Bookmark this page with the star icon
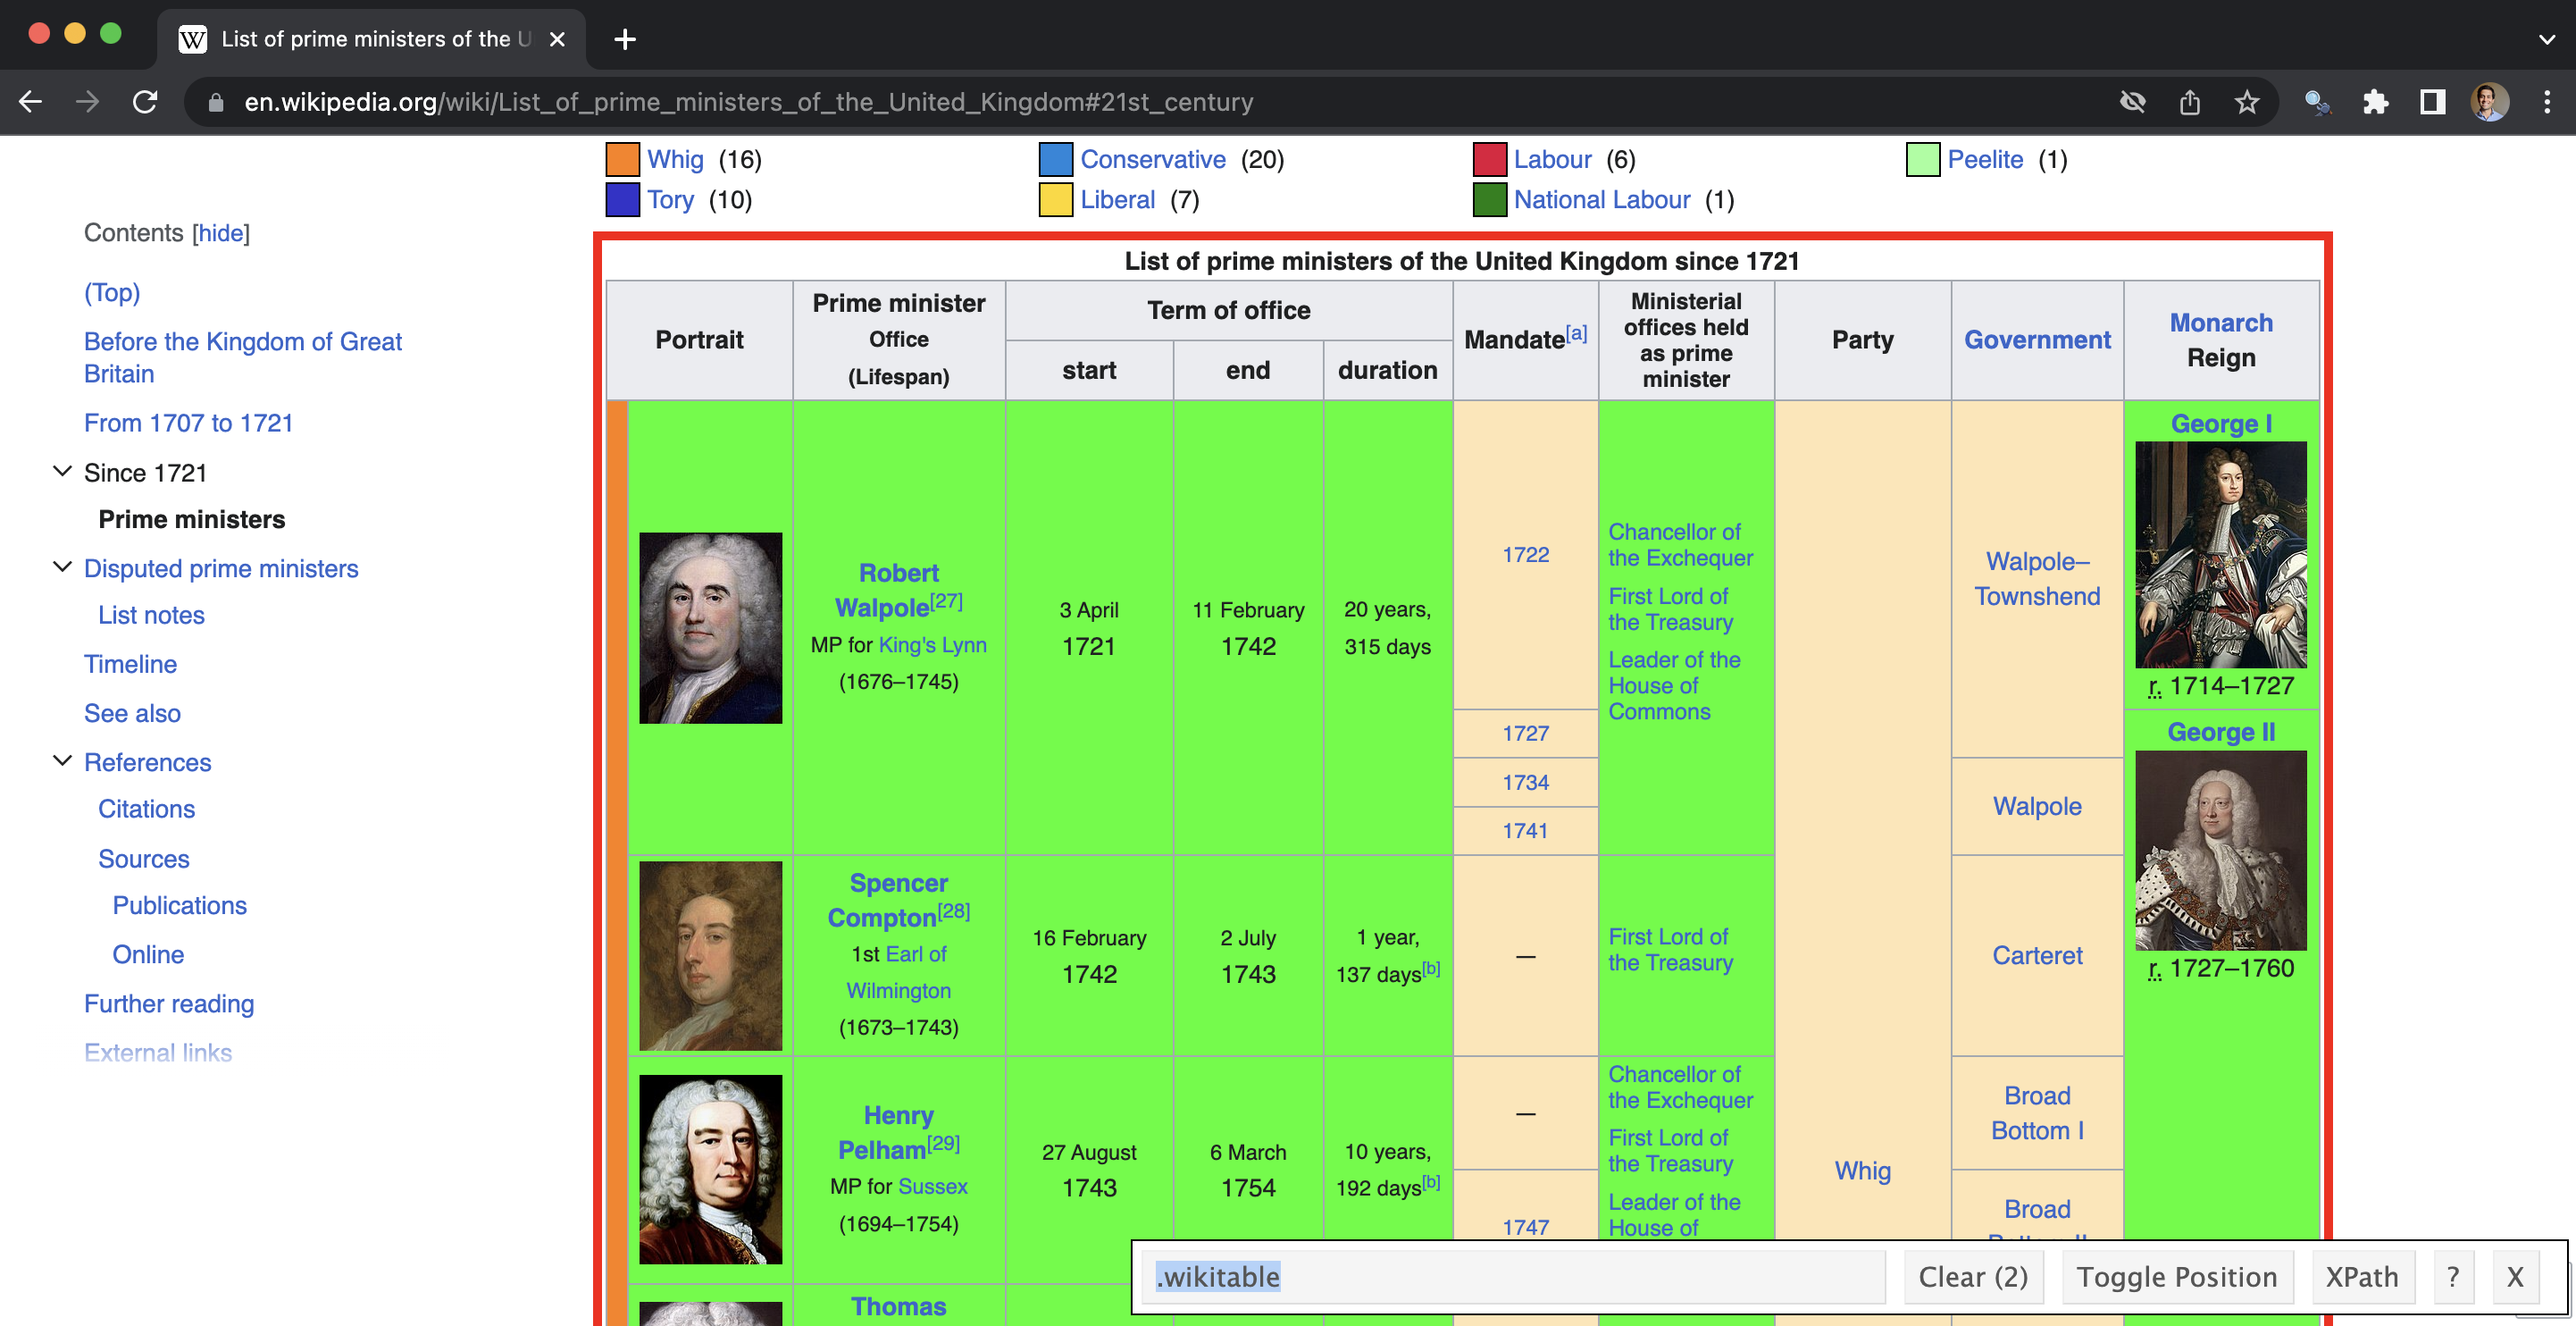The width and height of the screenshot is (2576, 1326). (x=2246, y=102)
